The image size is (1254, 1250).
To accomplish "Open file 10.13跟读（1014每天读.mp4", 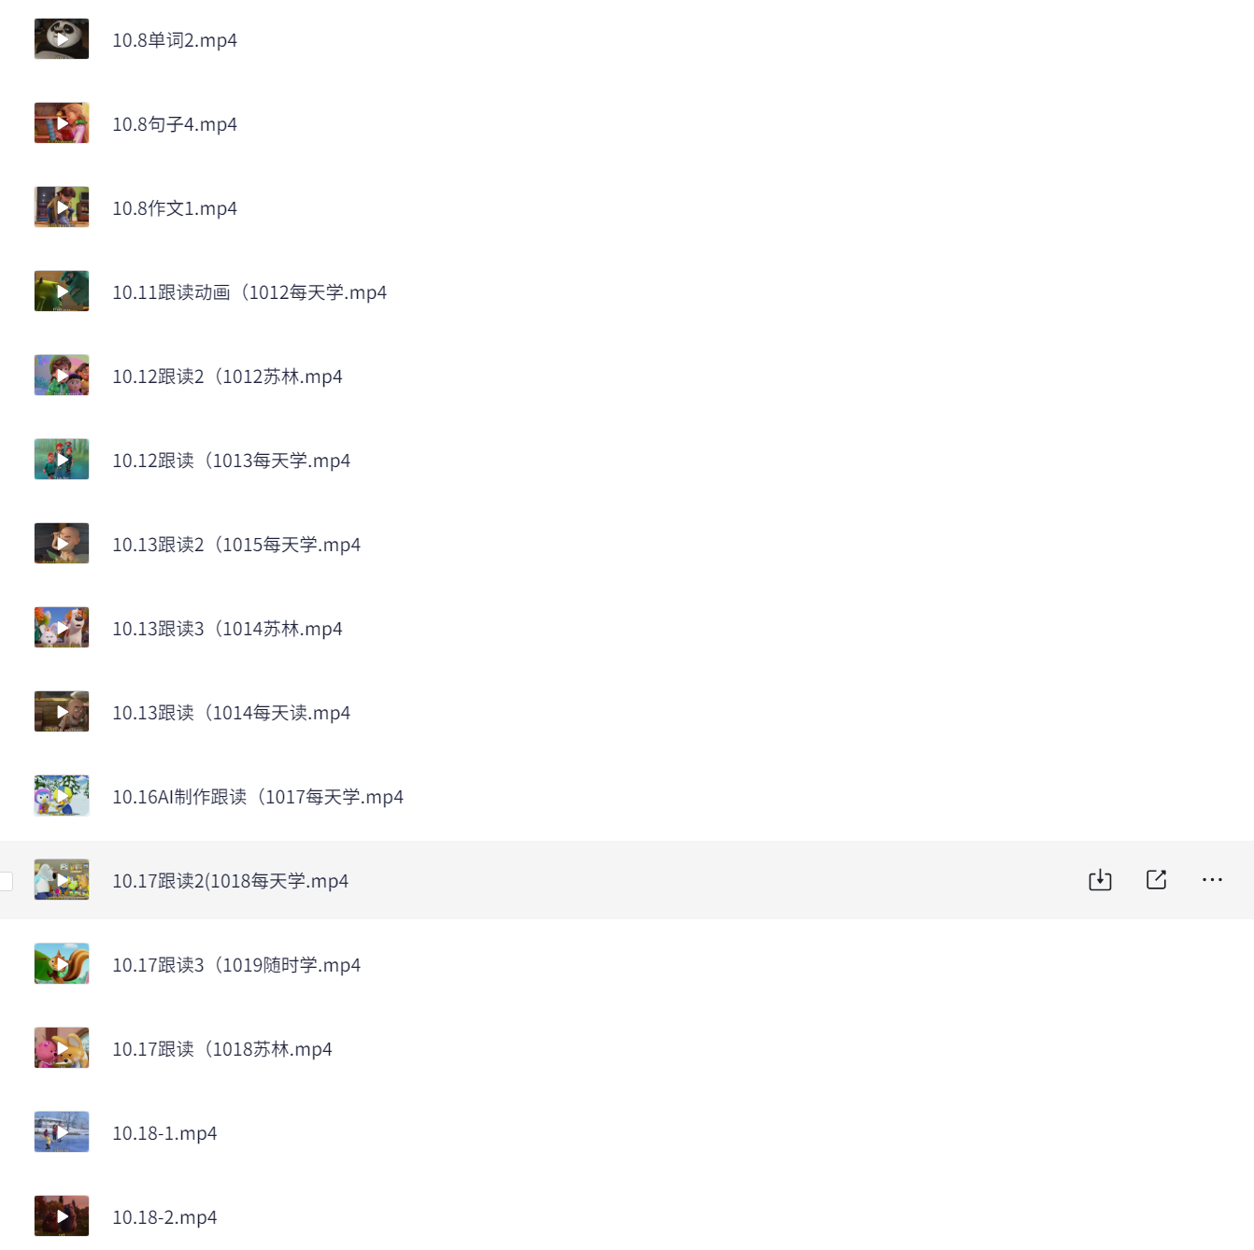I will click(x=231, y=713).
